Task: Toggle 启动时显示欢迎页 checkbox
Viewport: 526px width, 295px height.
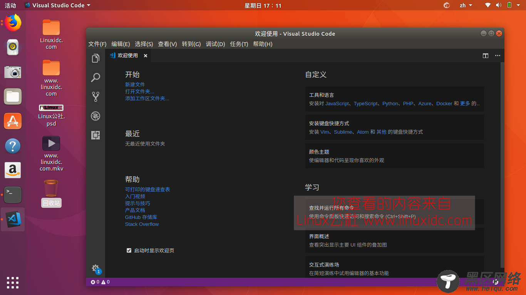Action: 129,250
